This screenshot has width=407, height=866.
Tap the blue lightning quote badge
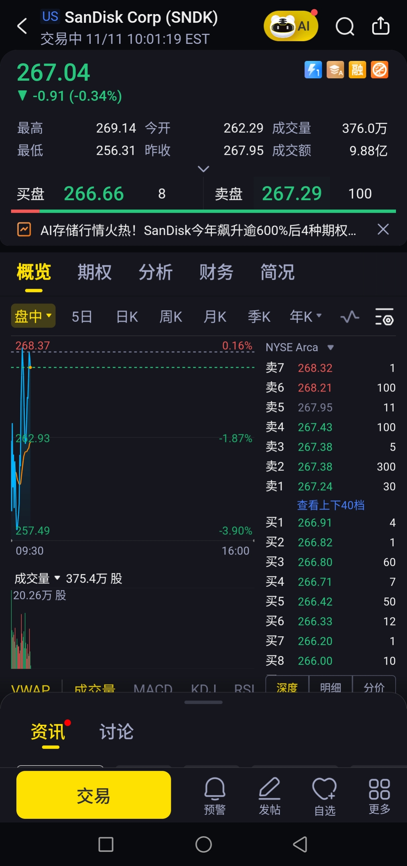point(313,70)
